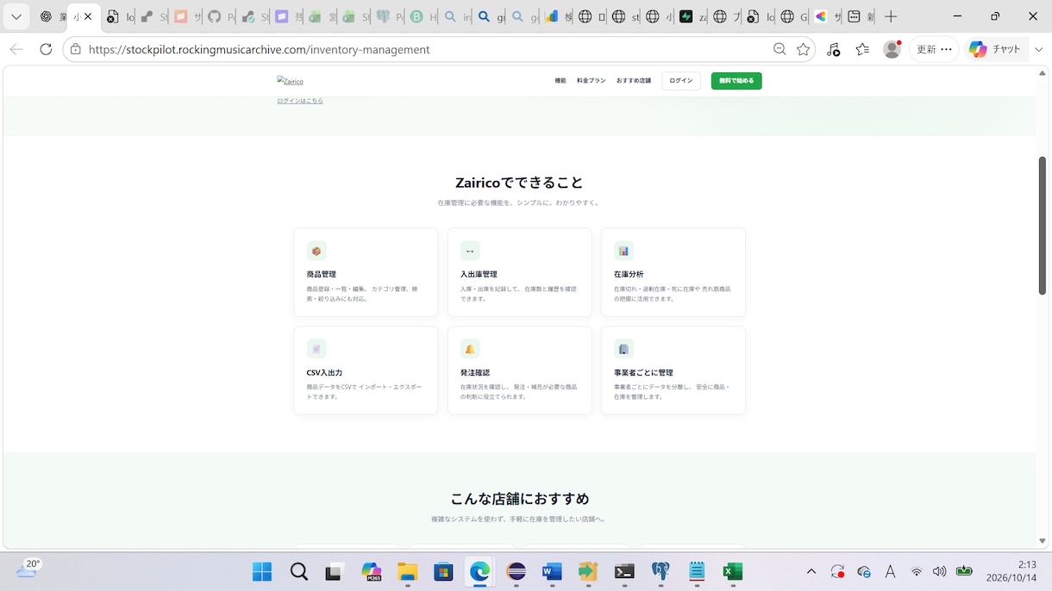Launch File Explorer from the taskbar
Screen dimensions: 1052x591
coord(407,571)
